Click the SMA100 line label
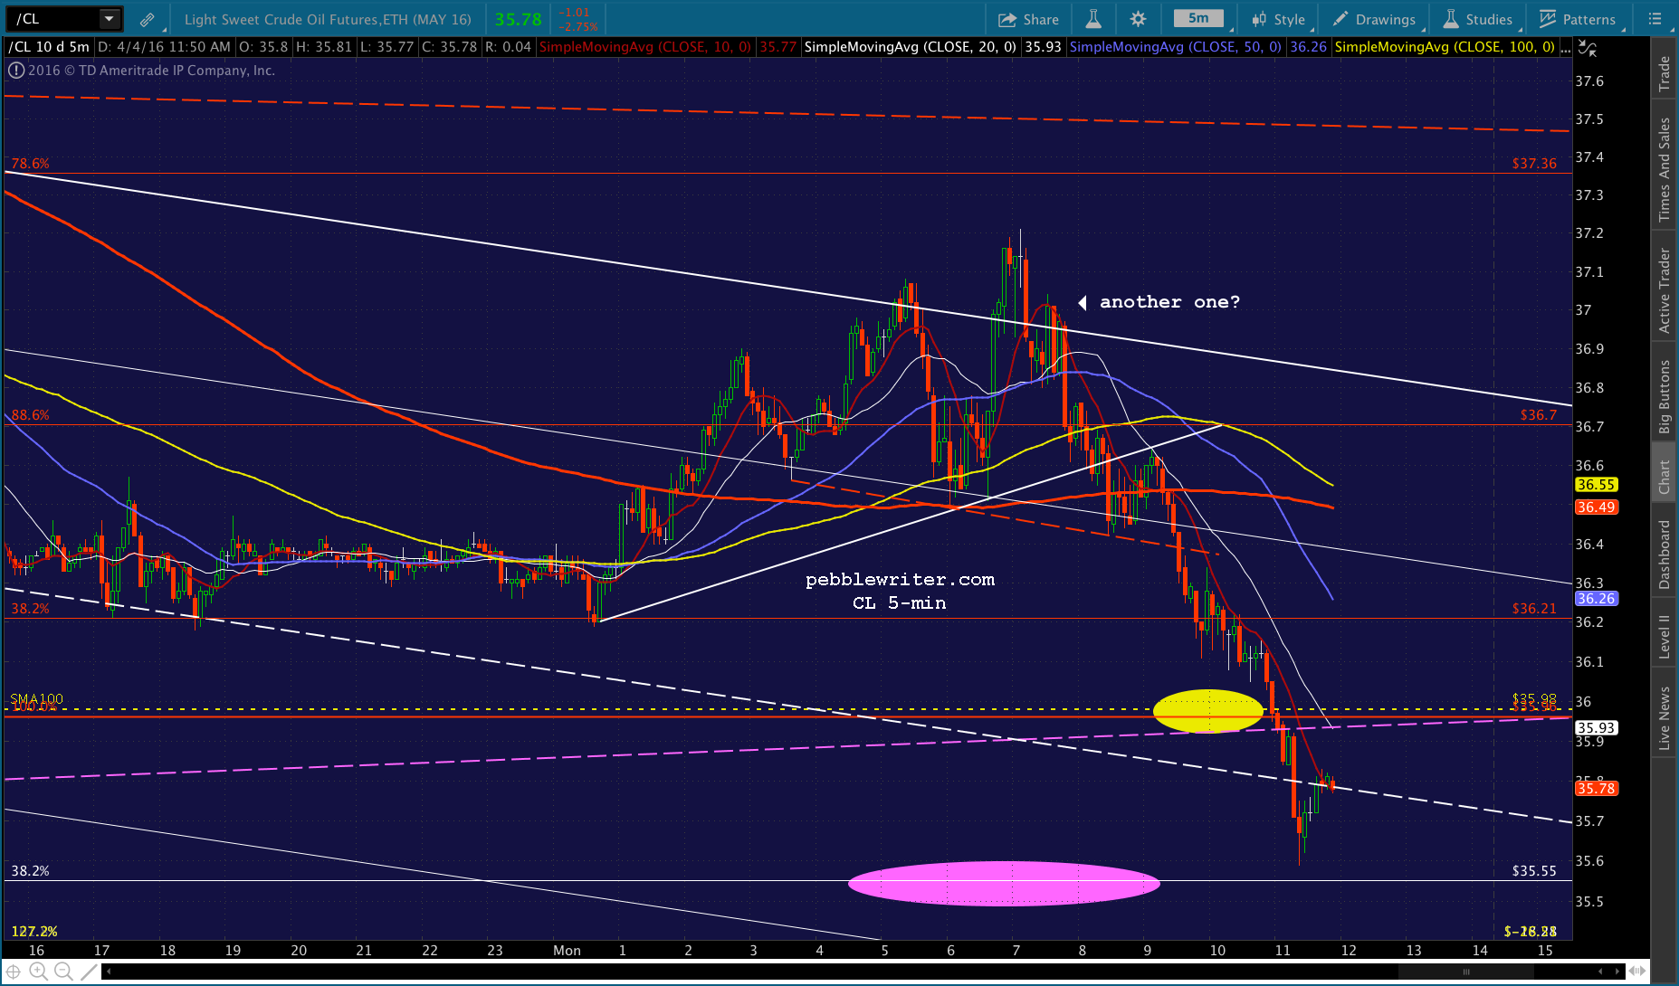The width and height of the screenshot is (1679, 986). [x=36, y=699]
